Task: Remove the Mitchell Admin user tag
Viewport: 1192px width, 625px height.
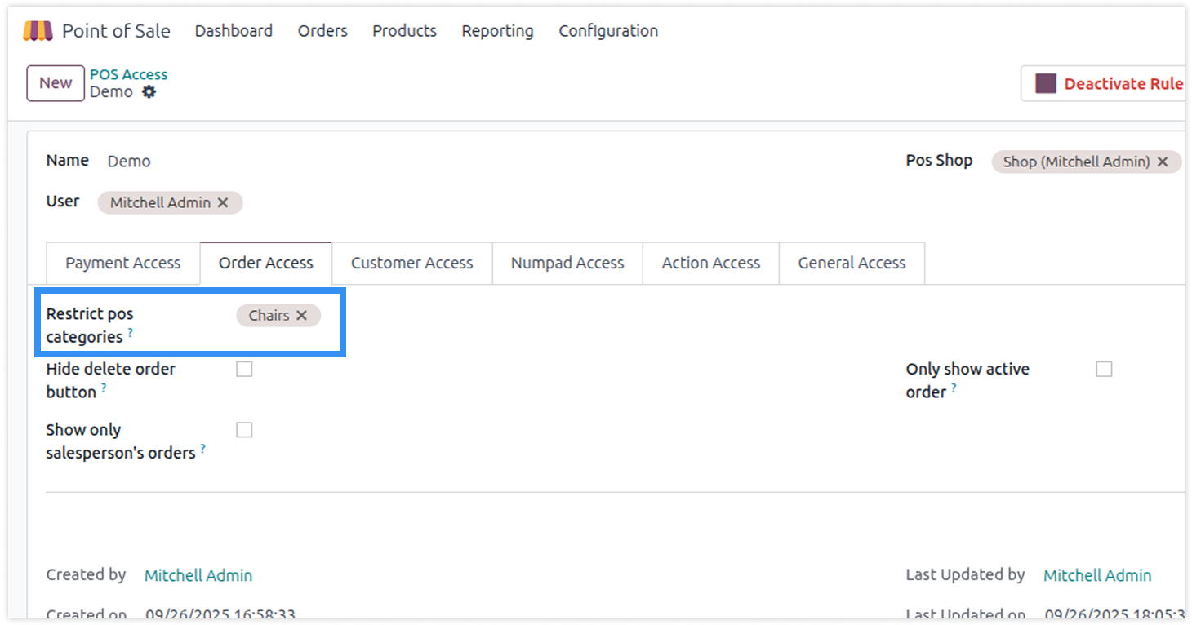Action: 223,203
